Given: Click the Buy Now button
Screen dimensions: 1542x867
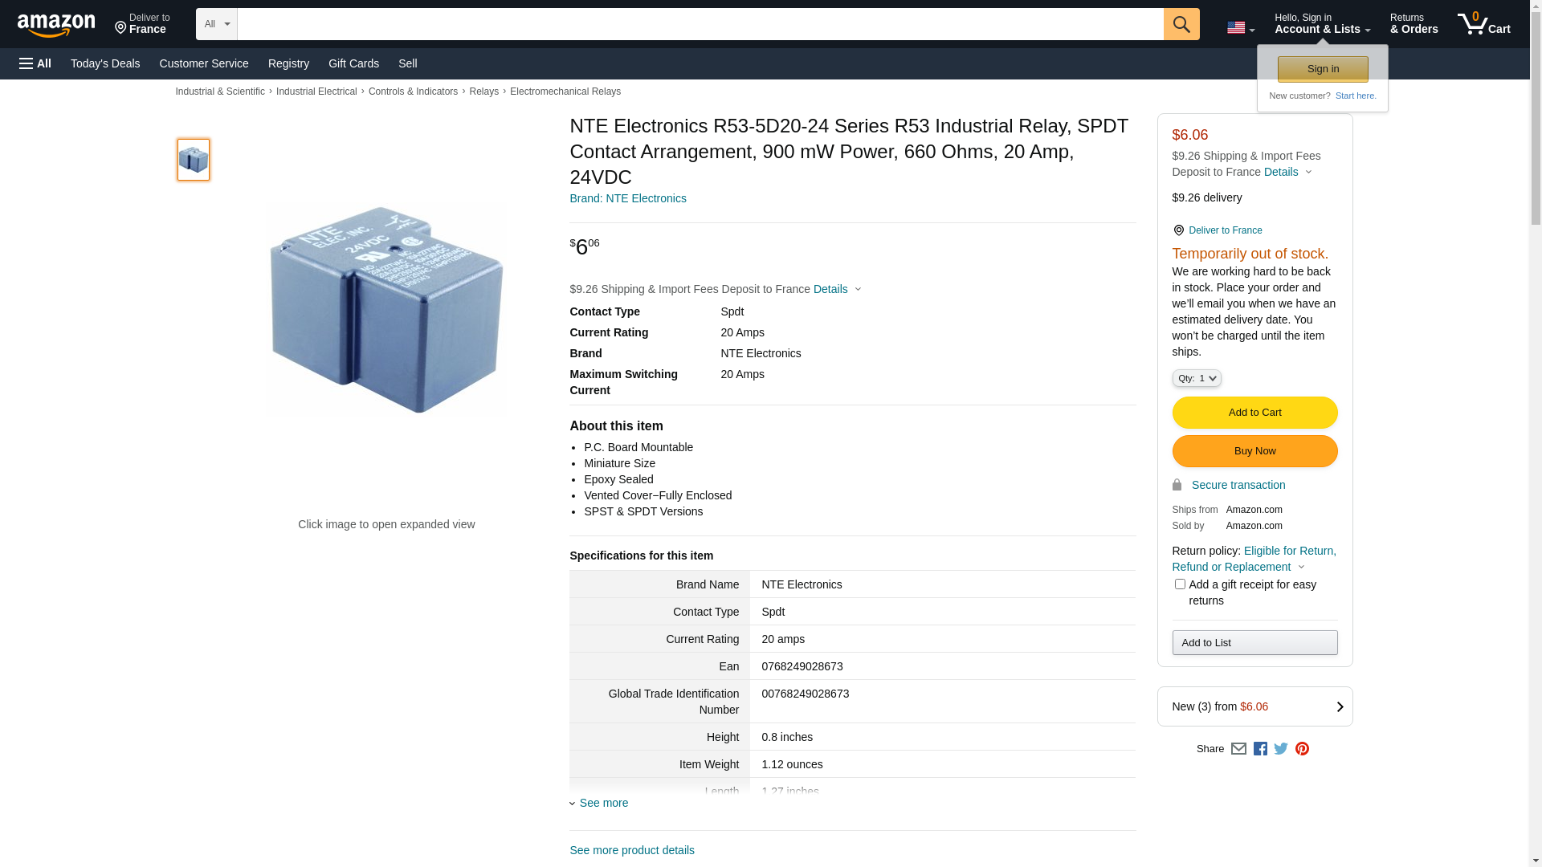Looking at the screenshot, I should pyautogui.click(x=1254, y=451).
